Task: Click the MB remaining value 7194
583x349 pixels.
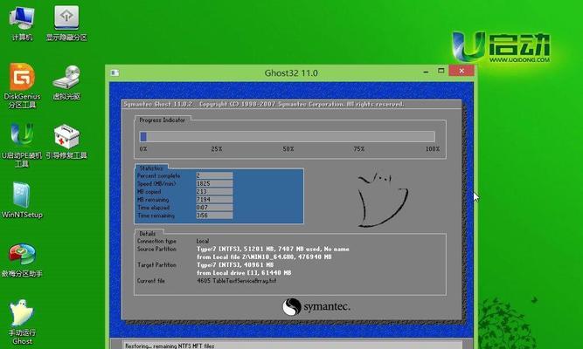Action: [x=214, y=200]
